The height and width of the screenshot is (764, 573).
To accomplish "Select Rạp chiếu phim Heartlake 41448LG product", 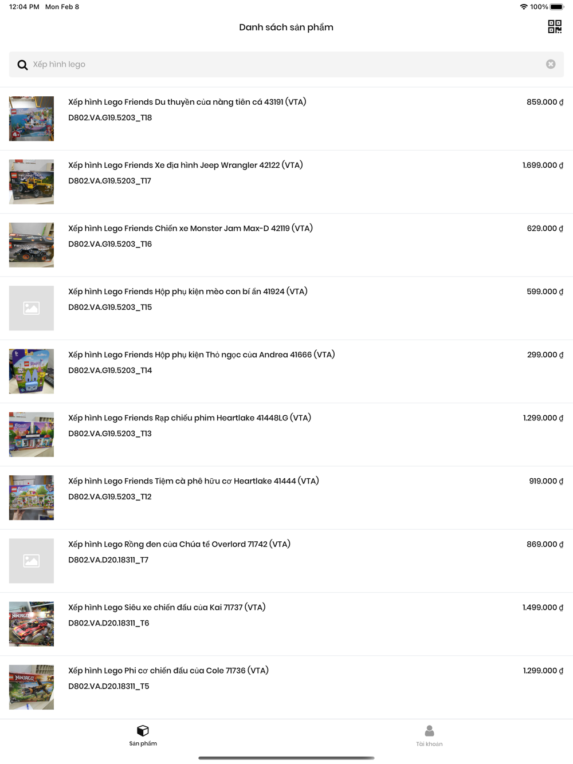I will (x=286, y=435).
